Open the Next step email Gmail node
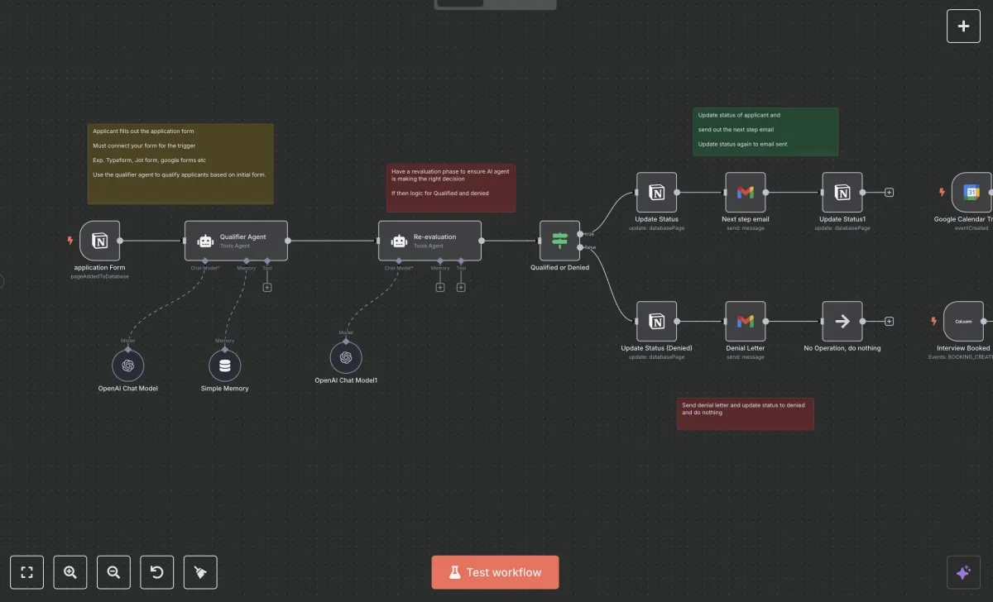Image resolution: width=993 pixels, height=602 pixels. pos(746,193)
